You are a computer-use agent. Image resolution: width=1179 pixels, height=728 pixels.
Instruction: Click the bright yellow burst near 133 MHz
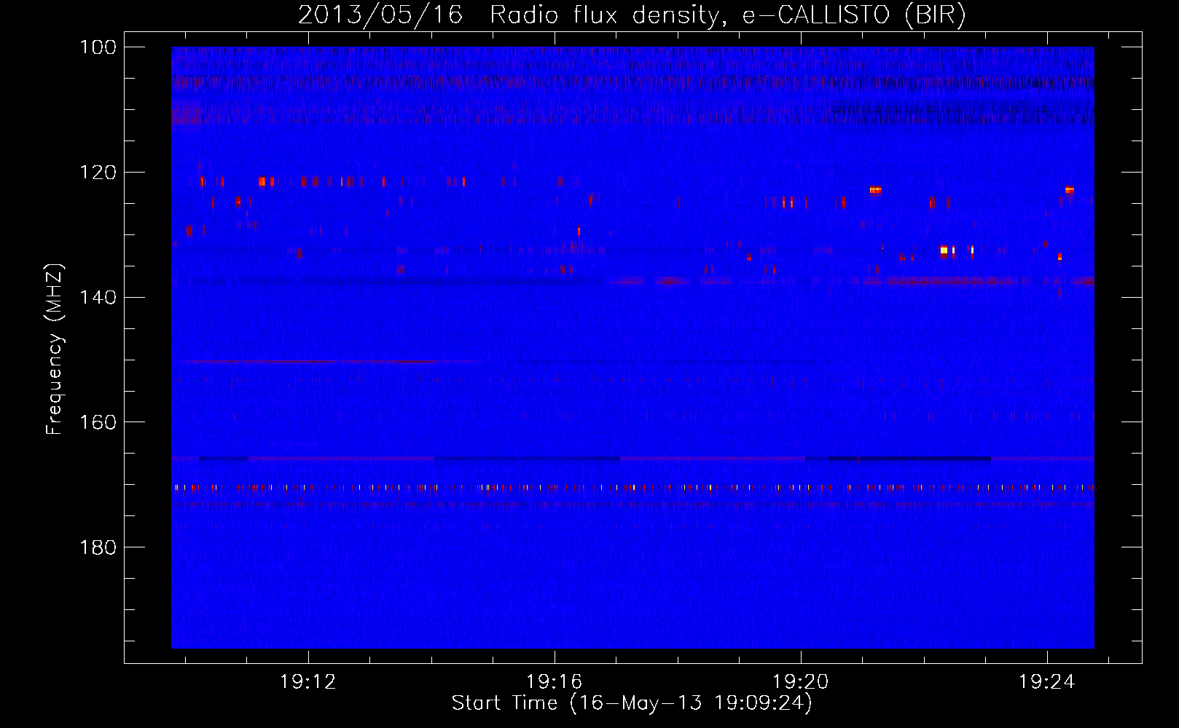coord(944,250)
